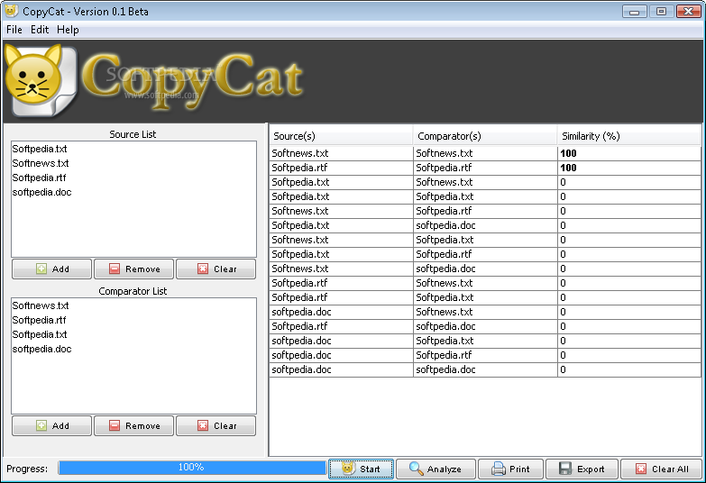Click the Comparator List Clear button label

[x=225, y=426]
